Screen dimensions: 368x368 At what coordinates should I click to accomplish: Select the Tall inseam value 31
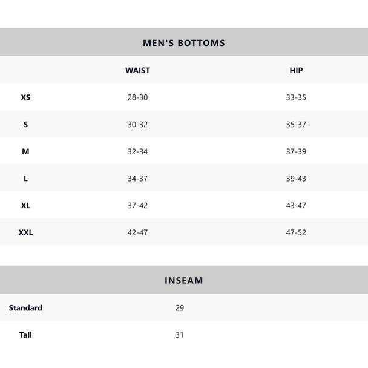(x=180, y=335)
